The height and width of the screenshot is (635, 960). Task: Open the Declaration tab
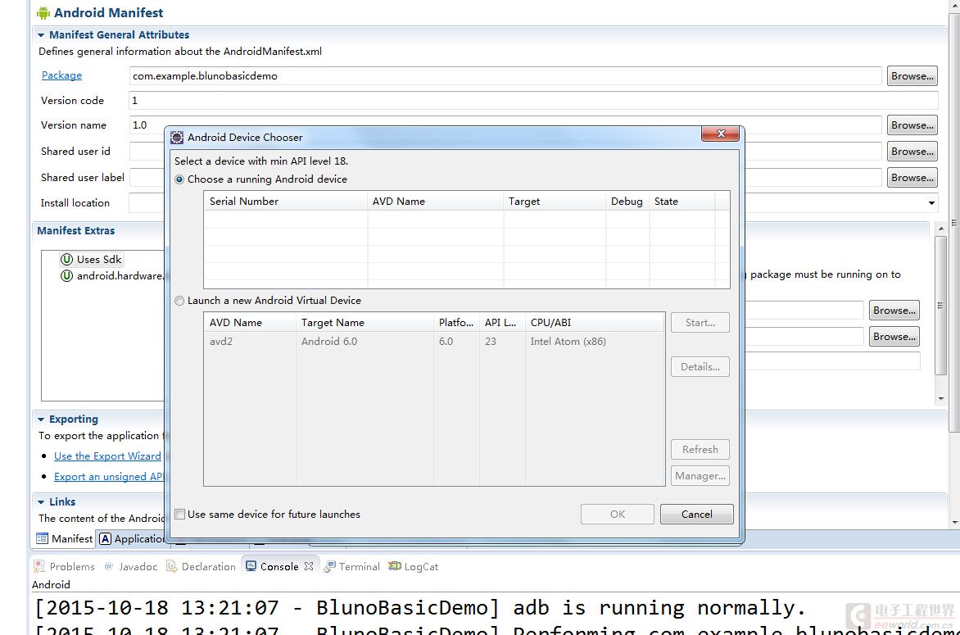point(202,566)
